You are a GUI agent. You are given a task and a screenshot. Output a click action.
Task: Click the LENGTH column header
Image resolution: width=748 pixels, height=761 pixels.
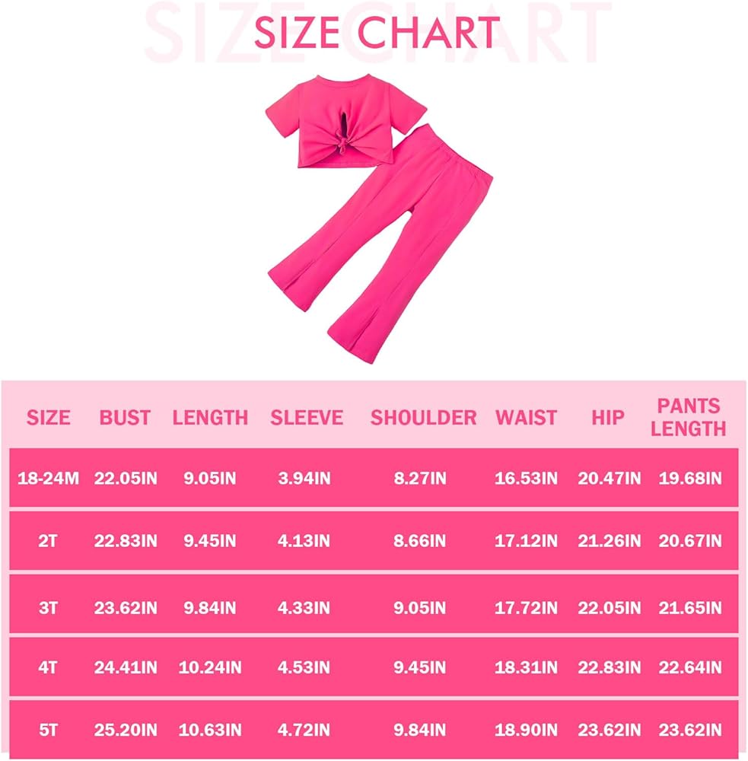[210, 418]
